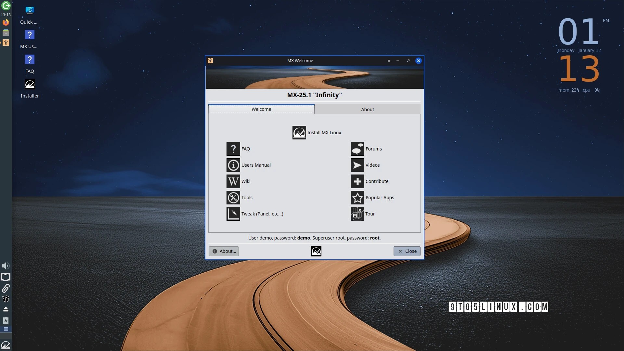The image size is (624, 351).
Task: Click the Close button at the bottom of the dialog
Action: click(407, 251)
